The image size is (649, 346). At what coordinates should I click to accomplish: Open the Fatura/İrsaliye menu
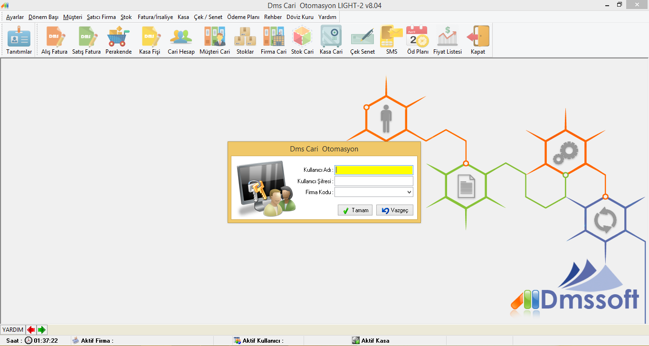click(155, 17)
